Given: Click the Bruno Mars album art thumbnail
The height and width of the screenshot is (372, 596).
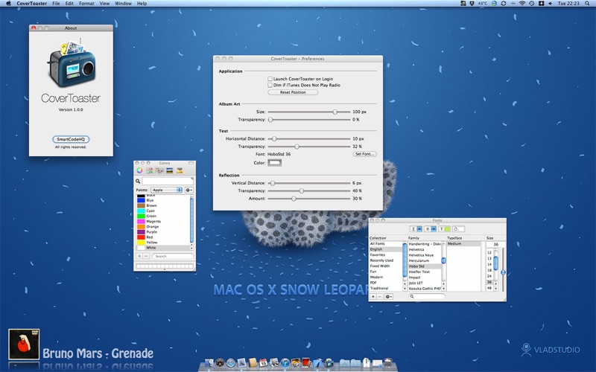Looking at the screenshot, I should point(24,344).
